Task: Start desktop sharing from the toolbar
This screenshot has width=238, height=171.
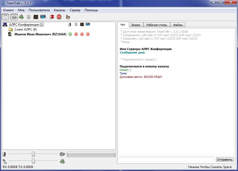Action: click(35, 17)
